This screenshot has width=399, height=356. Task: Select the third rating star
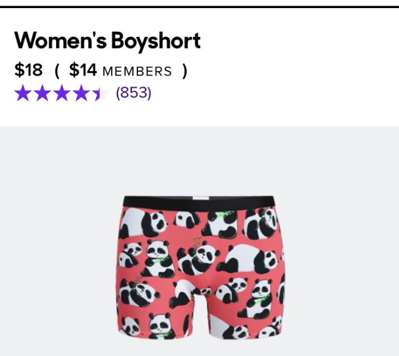coord(61,94)
